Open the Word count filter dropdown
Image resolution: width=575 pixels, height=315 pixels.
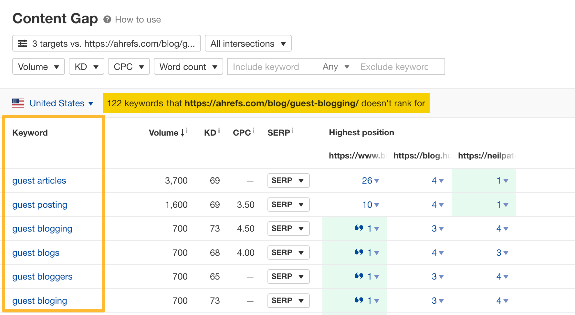pyautogui.click(x=188, y=66)
